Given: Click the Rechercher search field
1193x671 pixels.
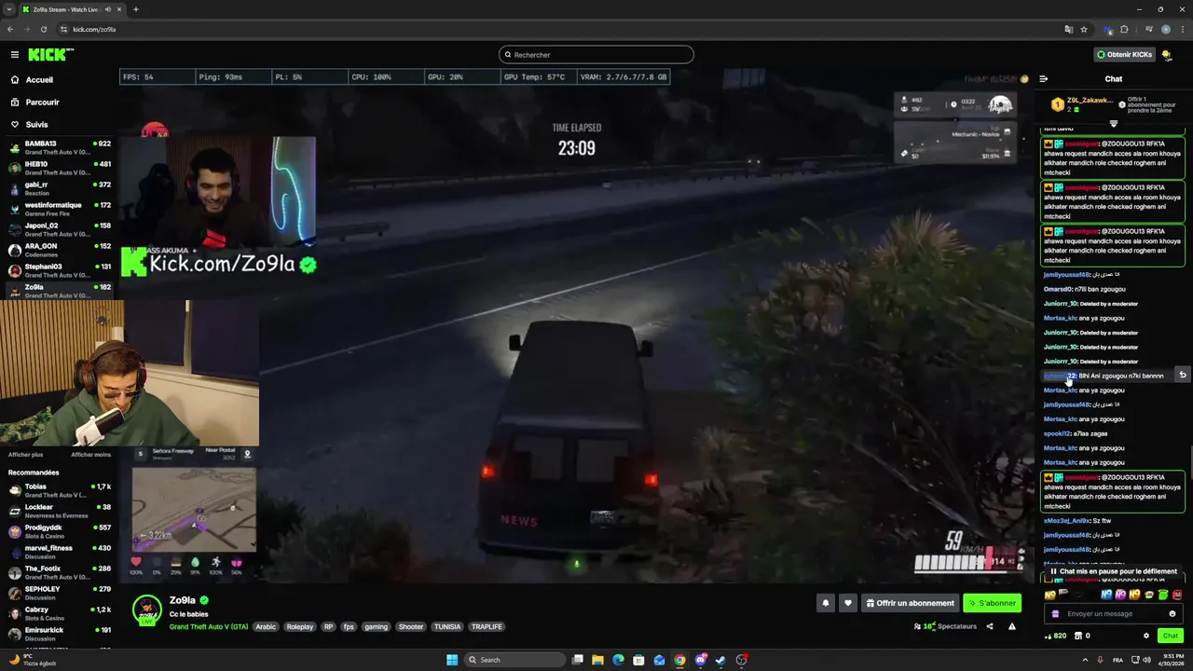Looking at the screenshot, I should point(596,55).
